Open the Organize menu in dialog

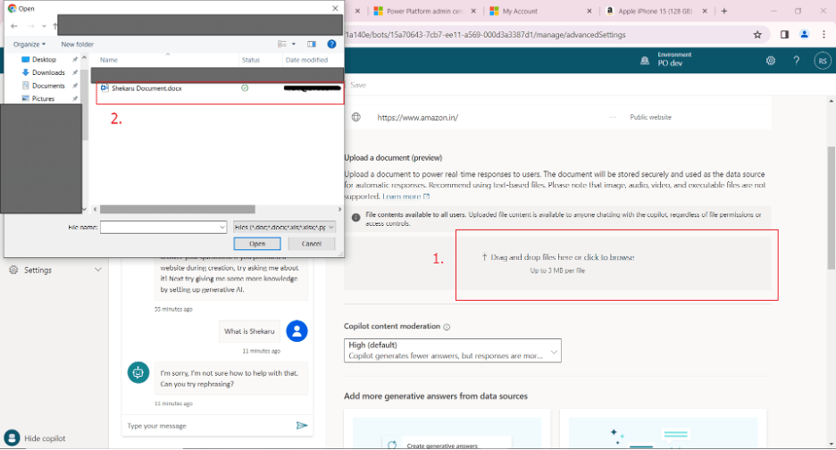tap(29, 44)
